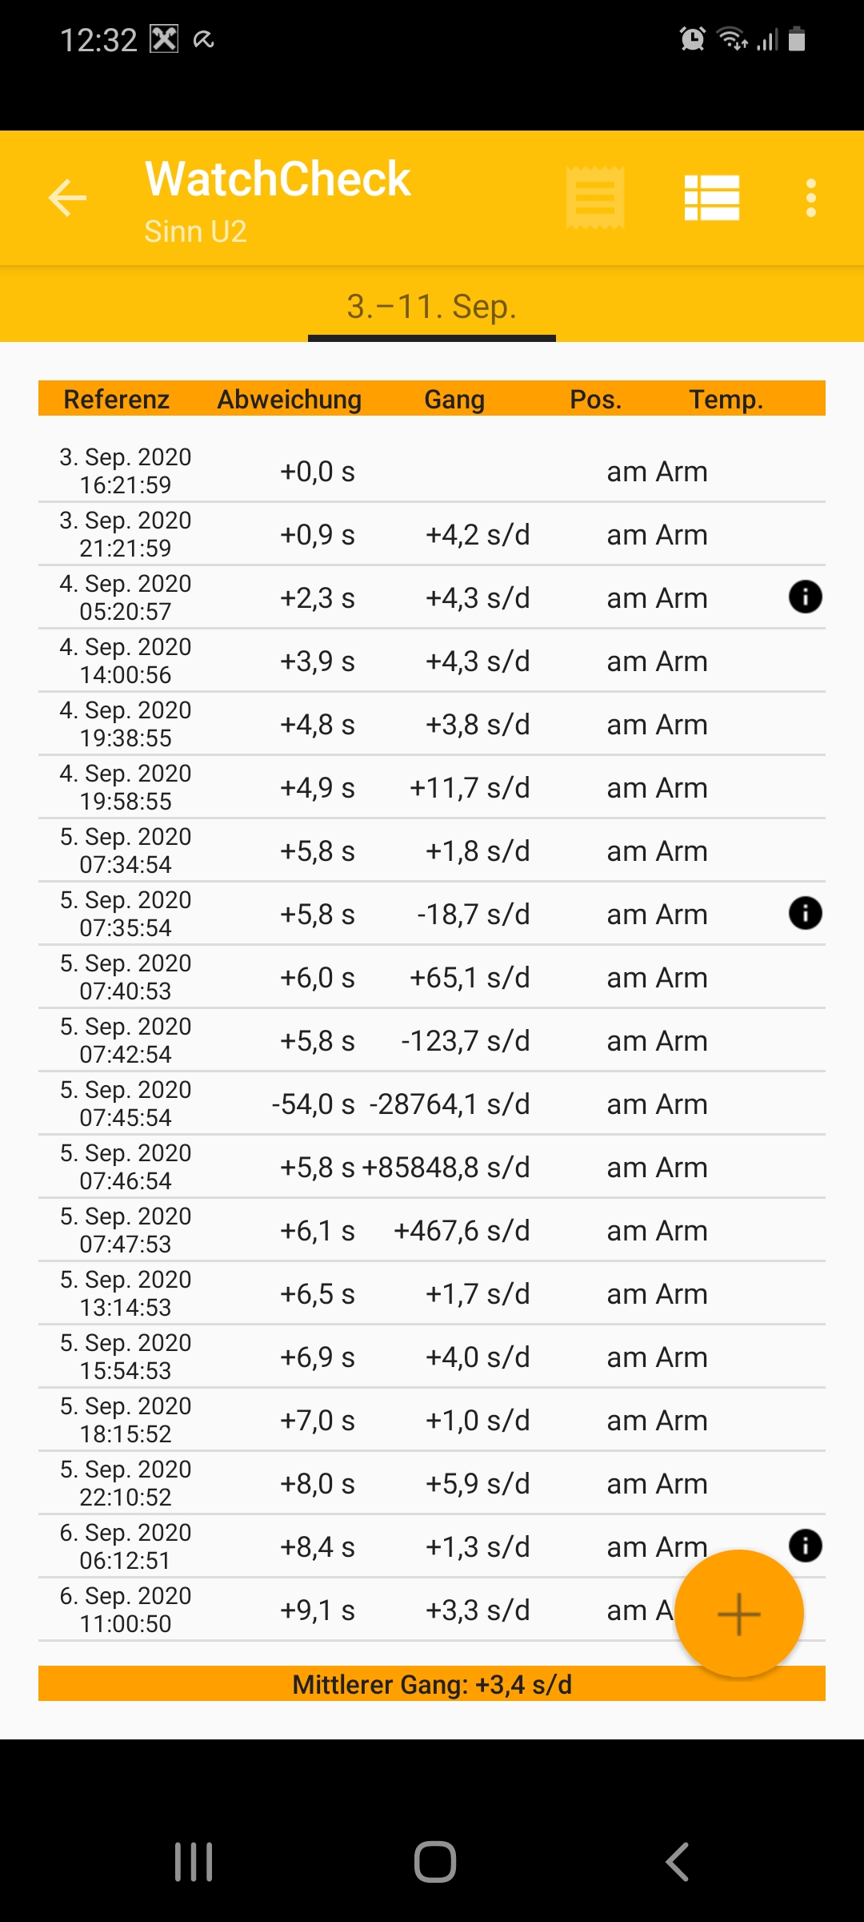The width and height of the screenshot is (864, 1922).
Task: Open the three-dot overflow menu
Action: [811, 198]
